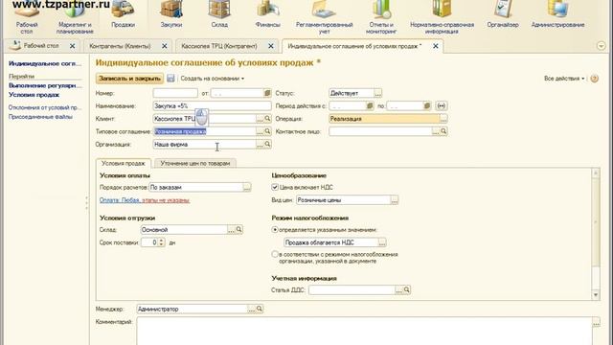Viewport: 613px width, 345px height.
Task: Open 'Продажа облагается НДС' selection list
Action: (381, 242)
